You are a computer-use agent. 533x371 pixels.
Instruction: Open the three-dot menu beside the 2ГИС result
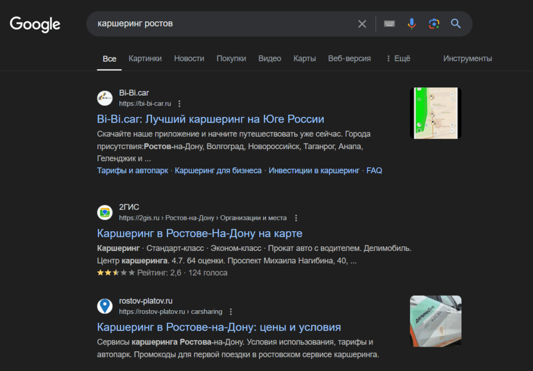(296, 218)
